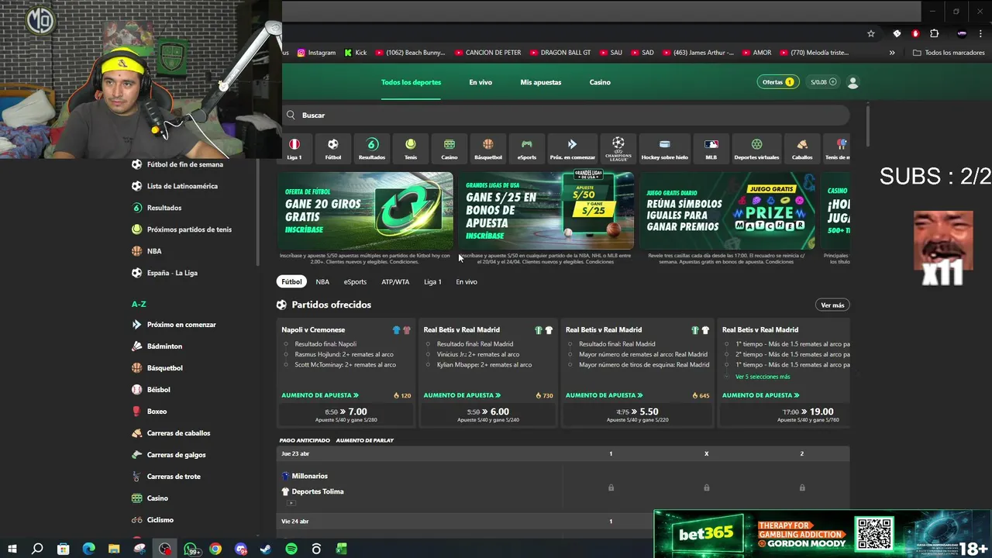Open Béisbol in the A-Z list

pos(158,390)
